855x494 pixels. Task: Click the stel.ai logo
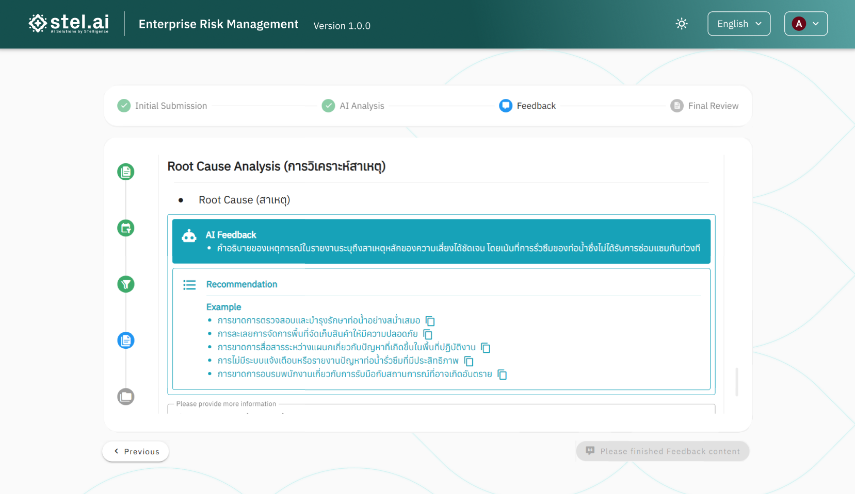coord(69,24)
